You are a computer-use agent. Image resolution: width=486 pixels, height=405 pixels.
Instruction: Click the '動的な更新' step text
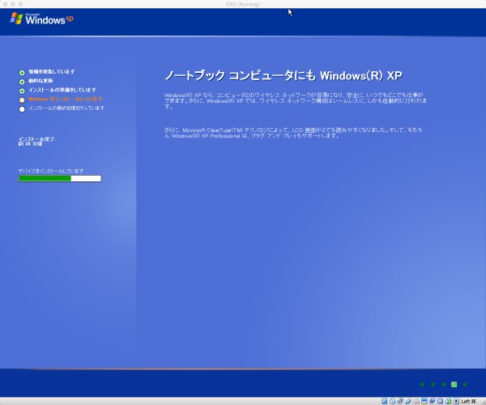pyautogui.click(x=40, y=80)
